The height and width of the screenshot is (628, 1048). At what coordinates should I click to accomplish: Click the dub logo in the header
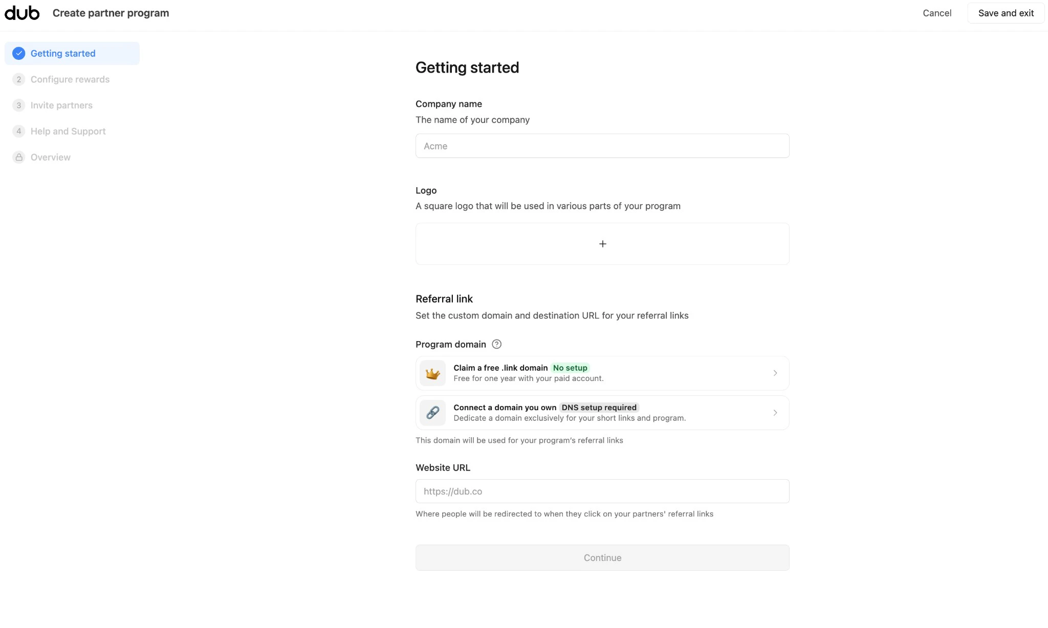[x=21, y=13]
